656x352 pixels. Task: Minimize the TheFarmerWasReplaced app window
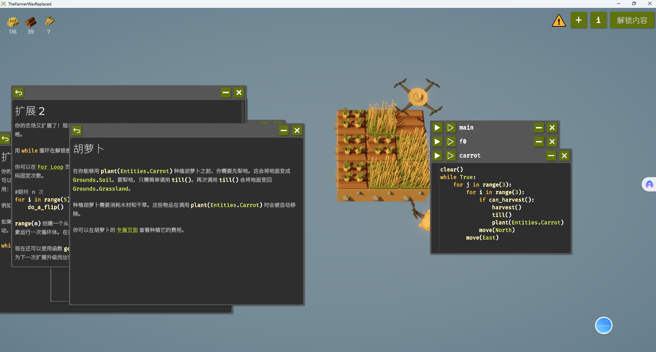[x=619, y=4]
